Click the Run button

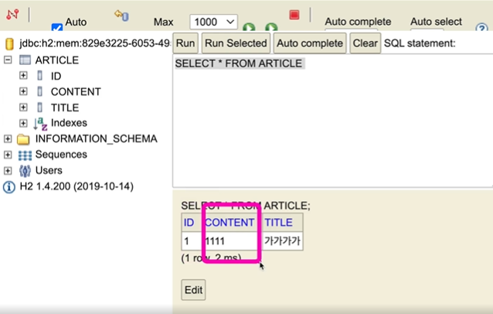[185, 43]
